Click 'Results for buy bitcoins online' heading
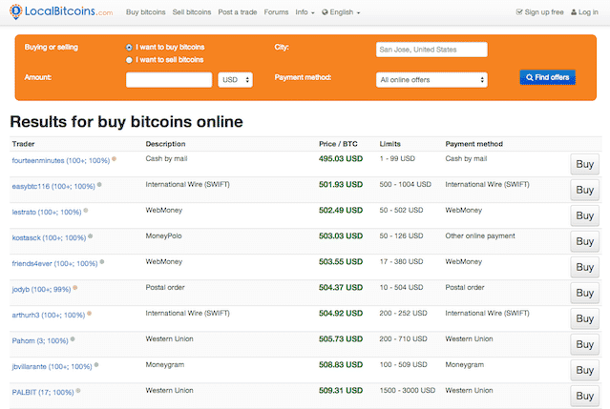The image size is (610, 409). (126, 122)
